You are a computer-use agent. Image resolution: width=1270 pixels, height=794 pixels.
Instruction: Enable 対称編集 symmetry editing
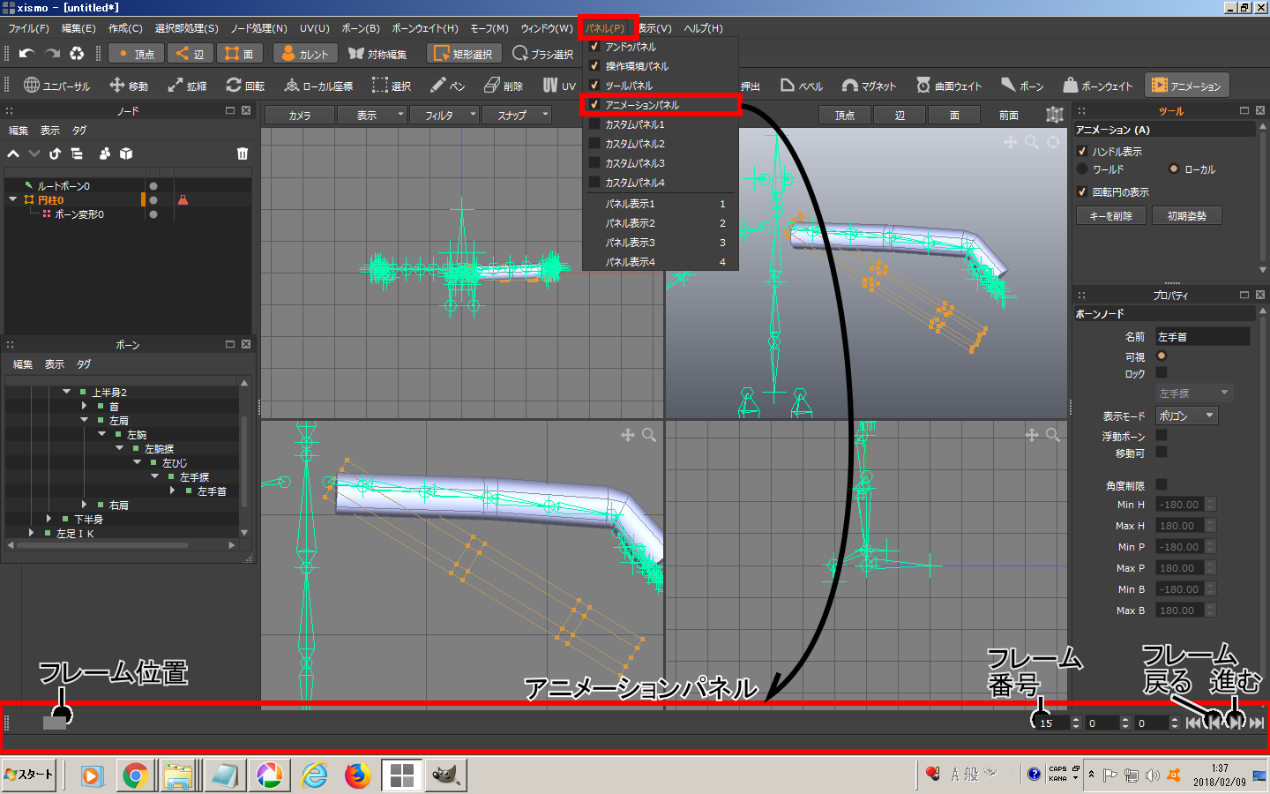[x=377, y=54]
